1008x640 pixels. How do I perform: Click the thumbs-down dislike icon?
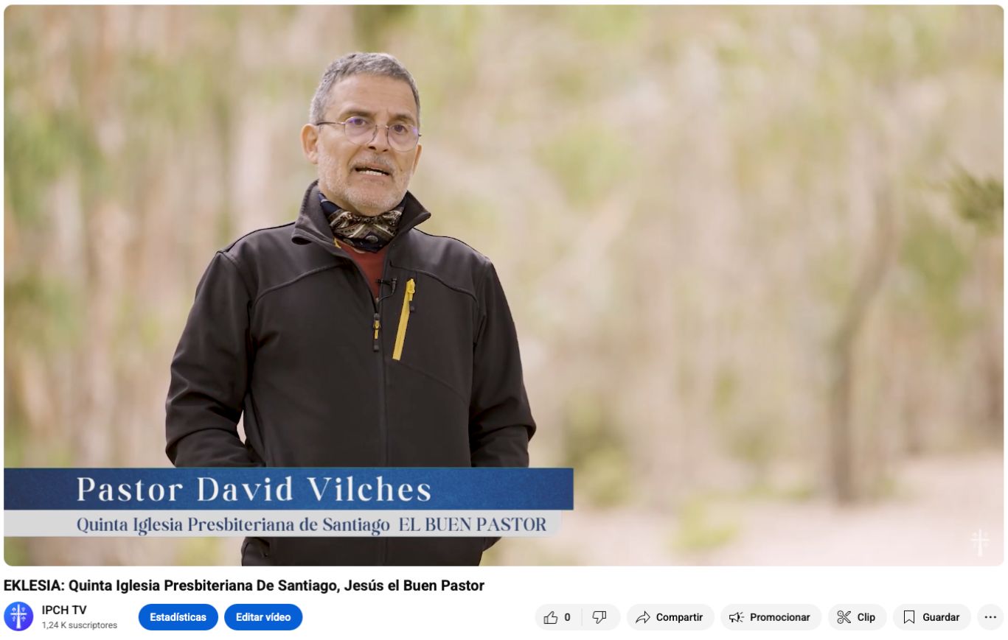pos(599,617)
